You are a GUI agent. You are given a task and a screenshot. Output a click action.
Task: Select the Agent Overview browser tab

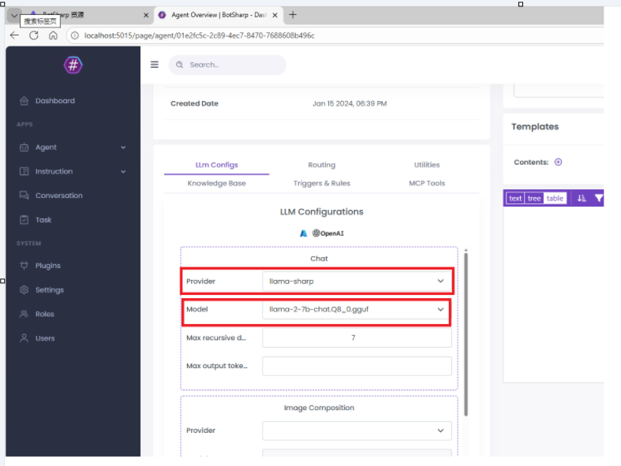[219, 15]
